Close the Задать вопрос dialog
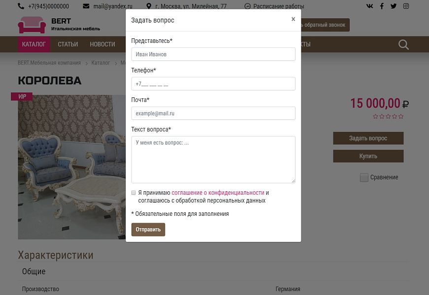Image resolution: width=429 pixels, height=295 pixels. 293,19
